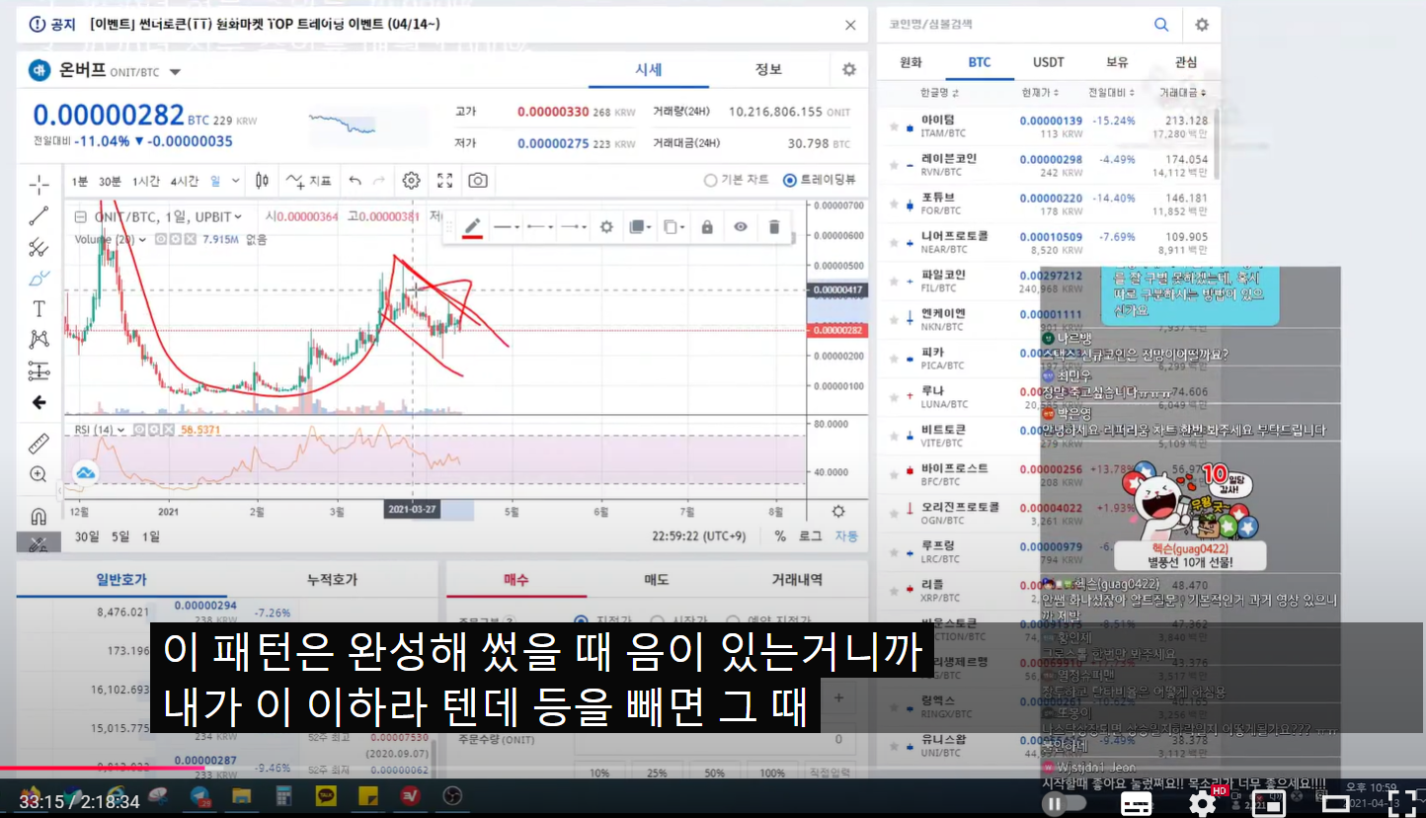Delete selected drawing with trash icon

tap(774, 227)
